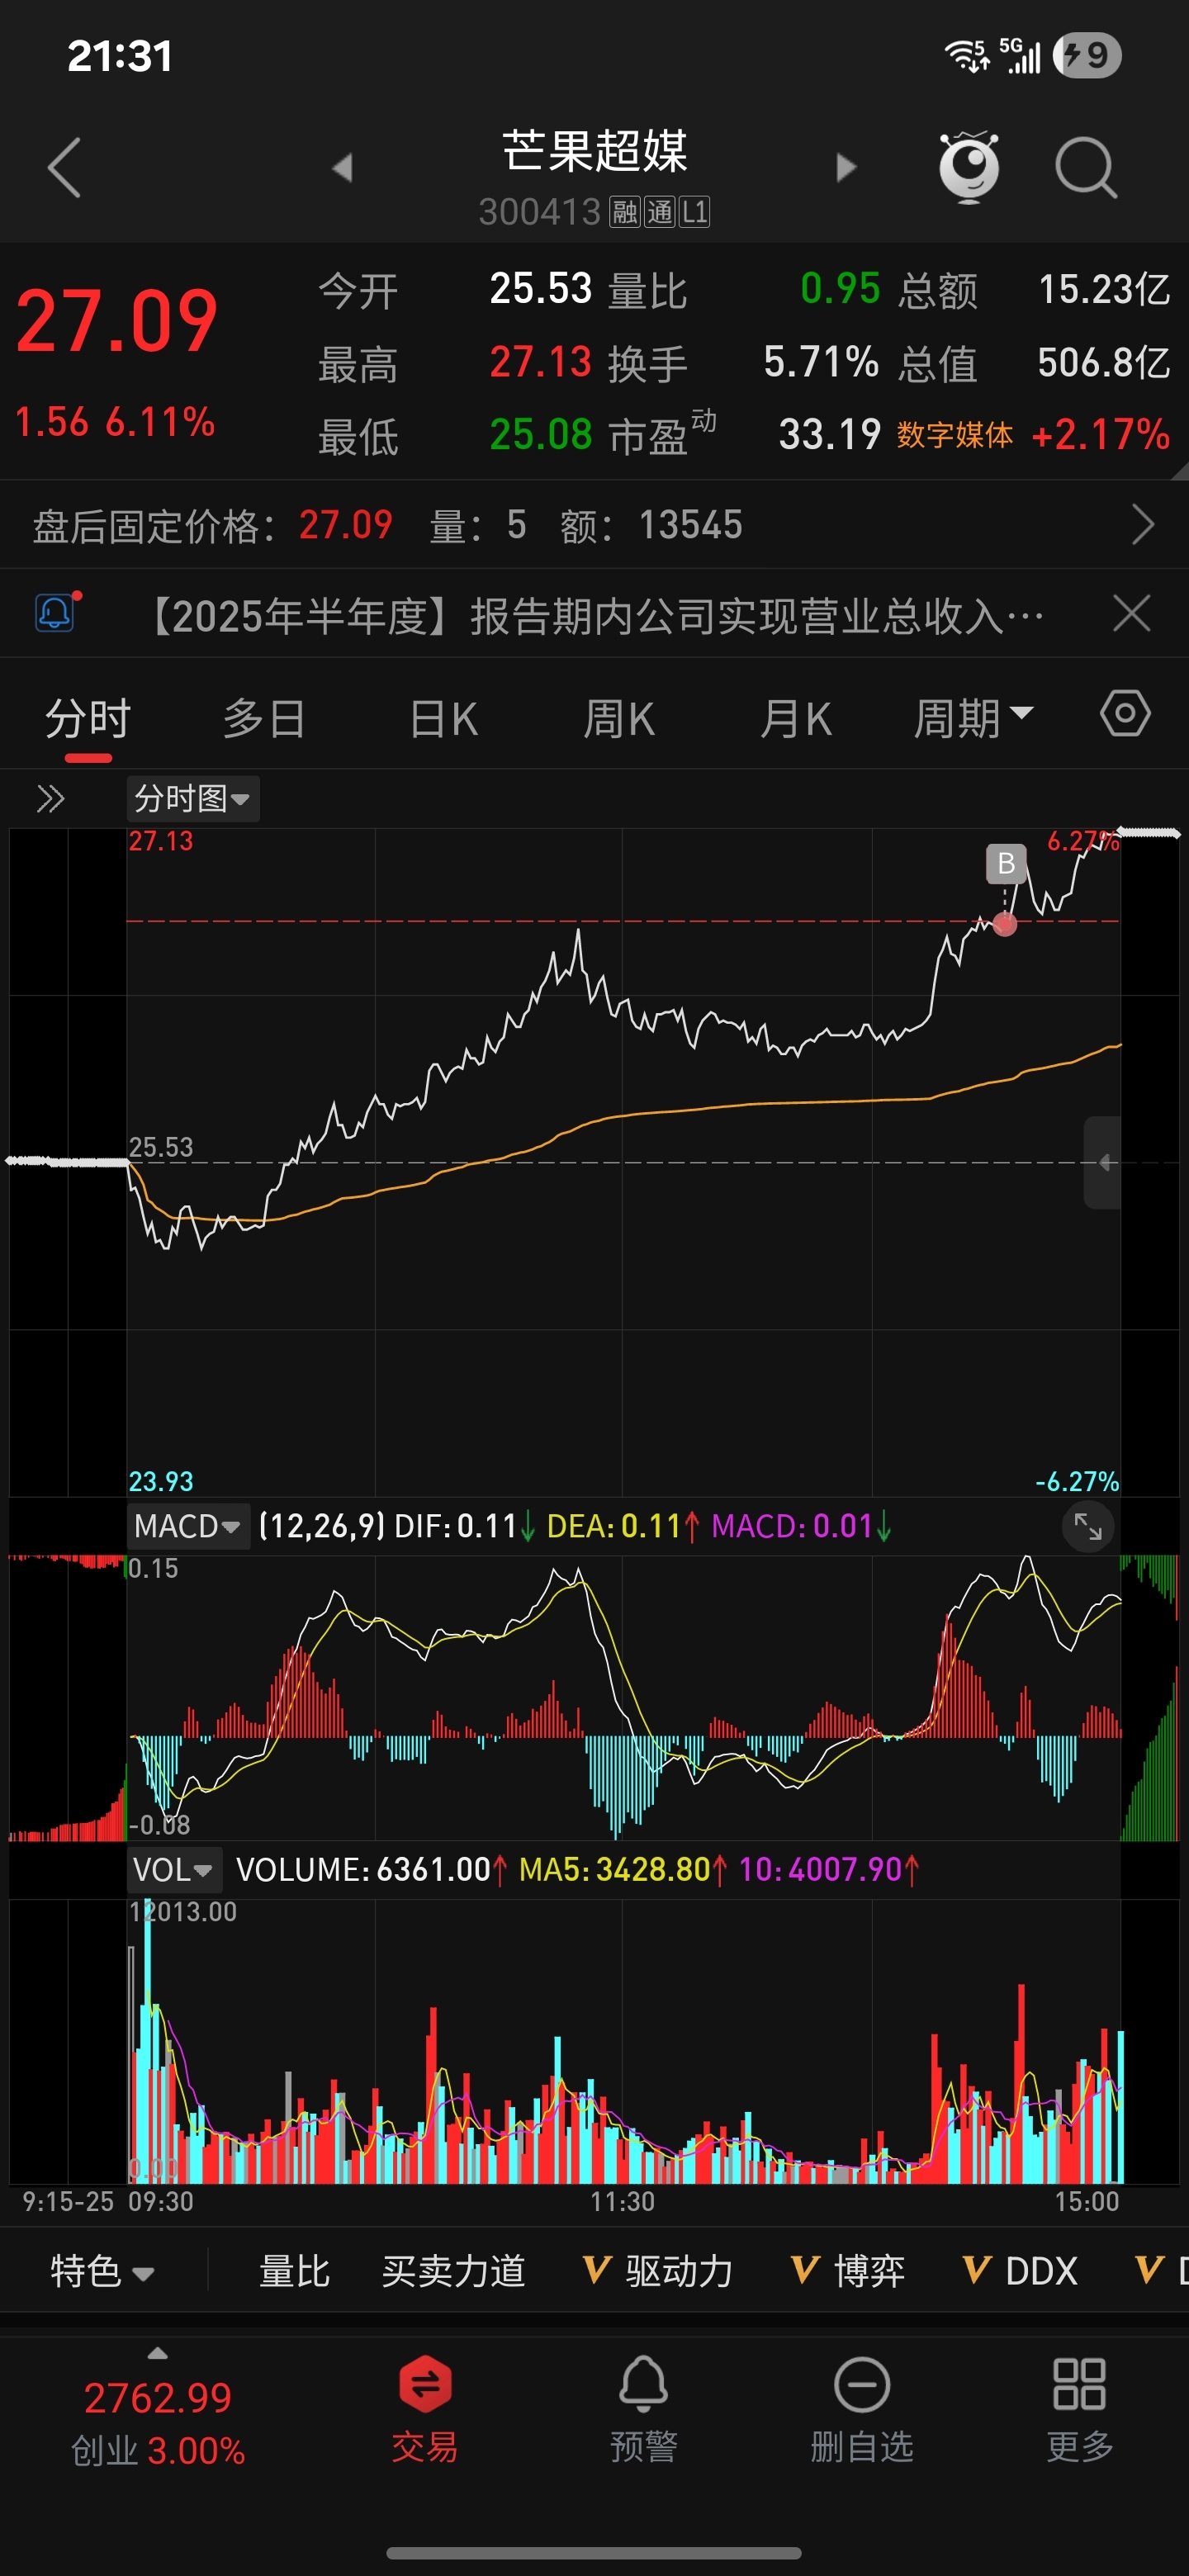Select the 分时 tab
The width and height of the screenshot is (1189, 2576).
pos(88,719)
